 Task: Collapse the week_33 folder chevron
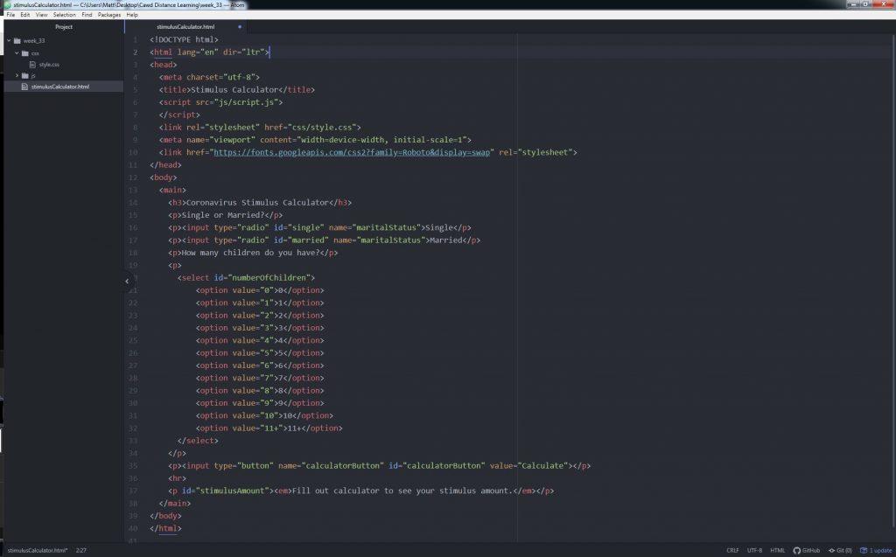pos(9,40)
